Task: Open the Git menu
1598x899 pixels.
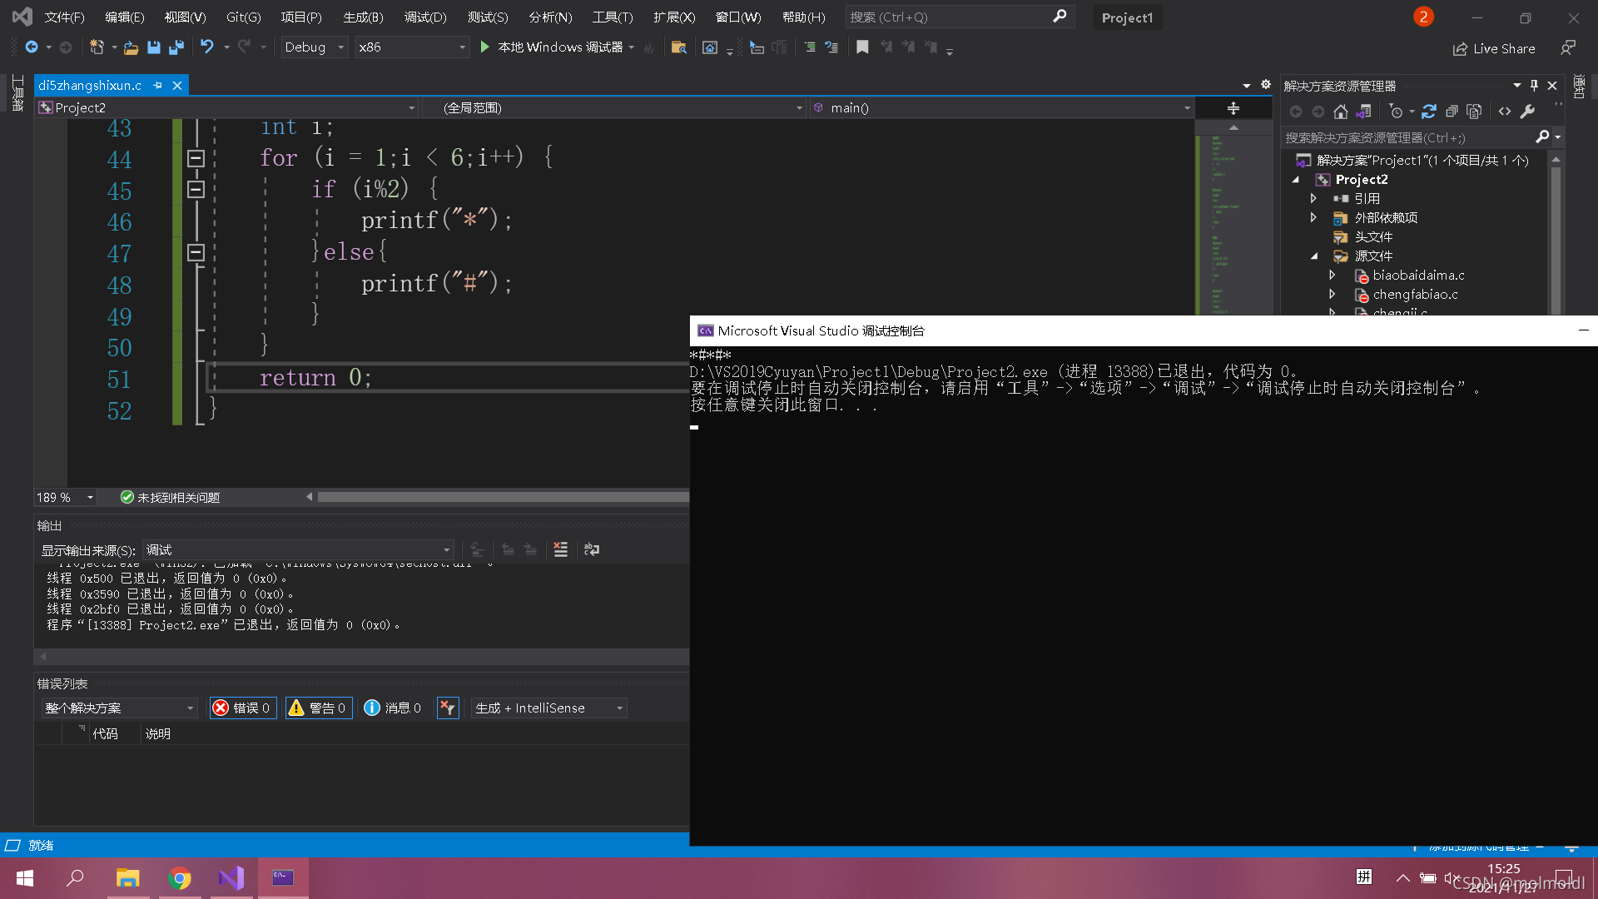Action: coord(243,17)
